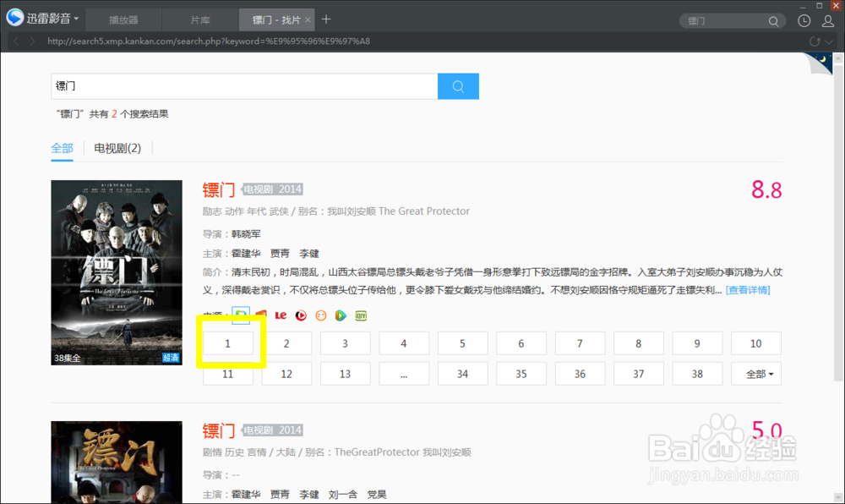Open the first 镖门 title link rated 8.8

[x=219, y=189]
